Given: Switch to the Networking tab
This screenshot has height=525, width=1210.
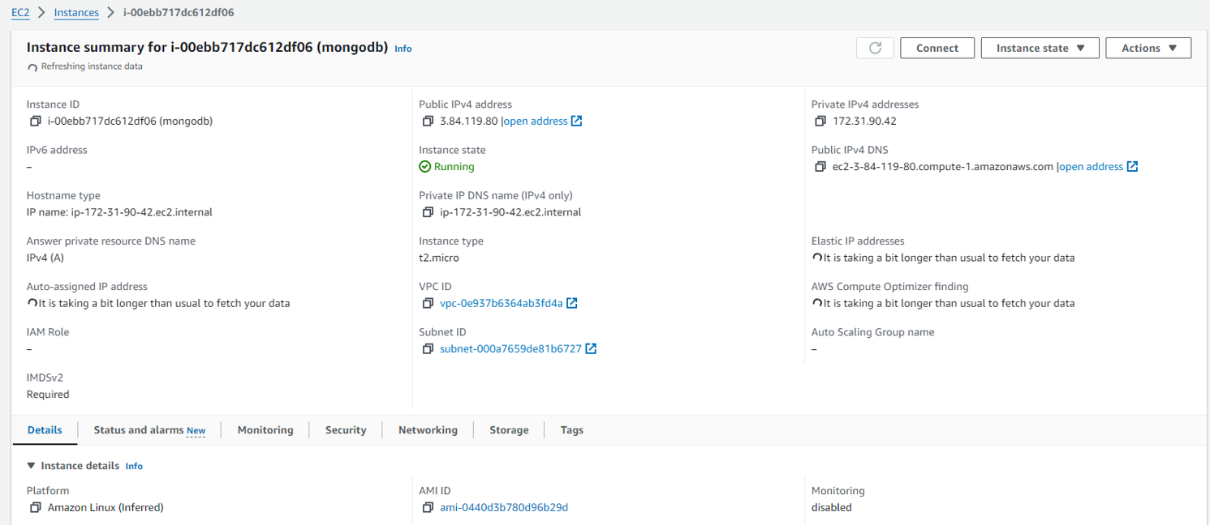Looking at the screenshot, I should point(428,430).
